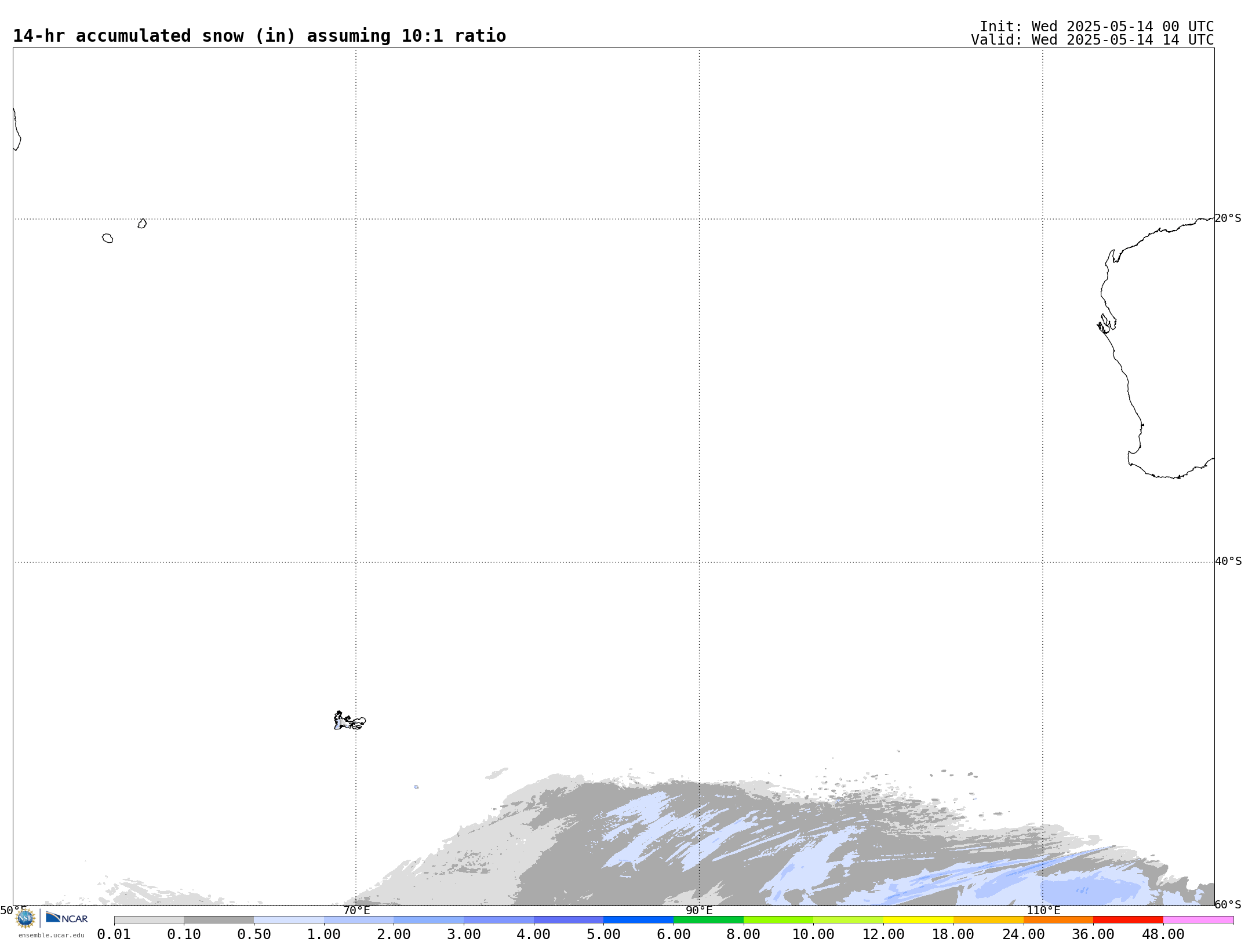Click the 3.00 legend color swatch
1252x942 pixels.
pyautogui.click(x=498, y=920)
